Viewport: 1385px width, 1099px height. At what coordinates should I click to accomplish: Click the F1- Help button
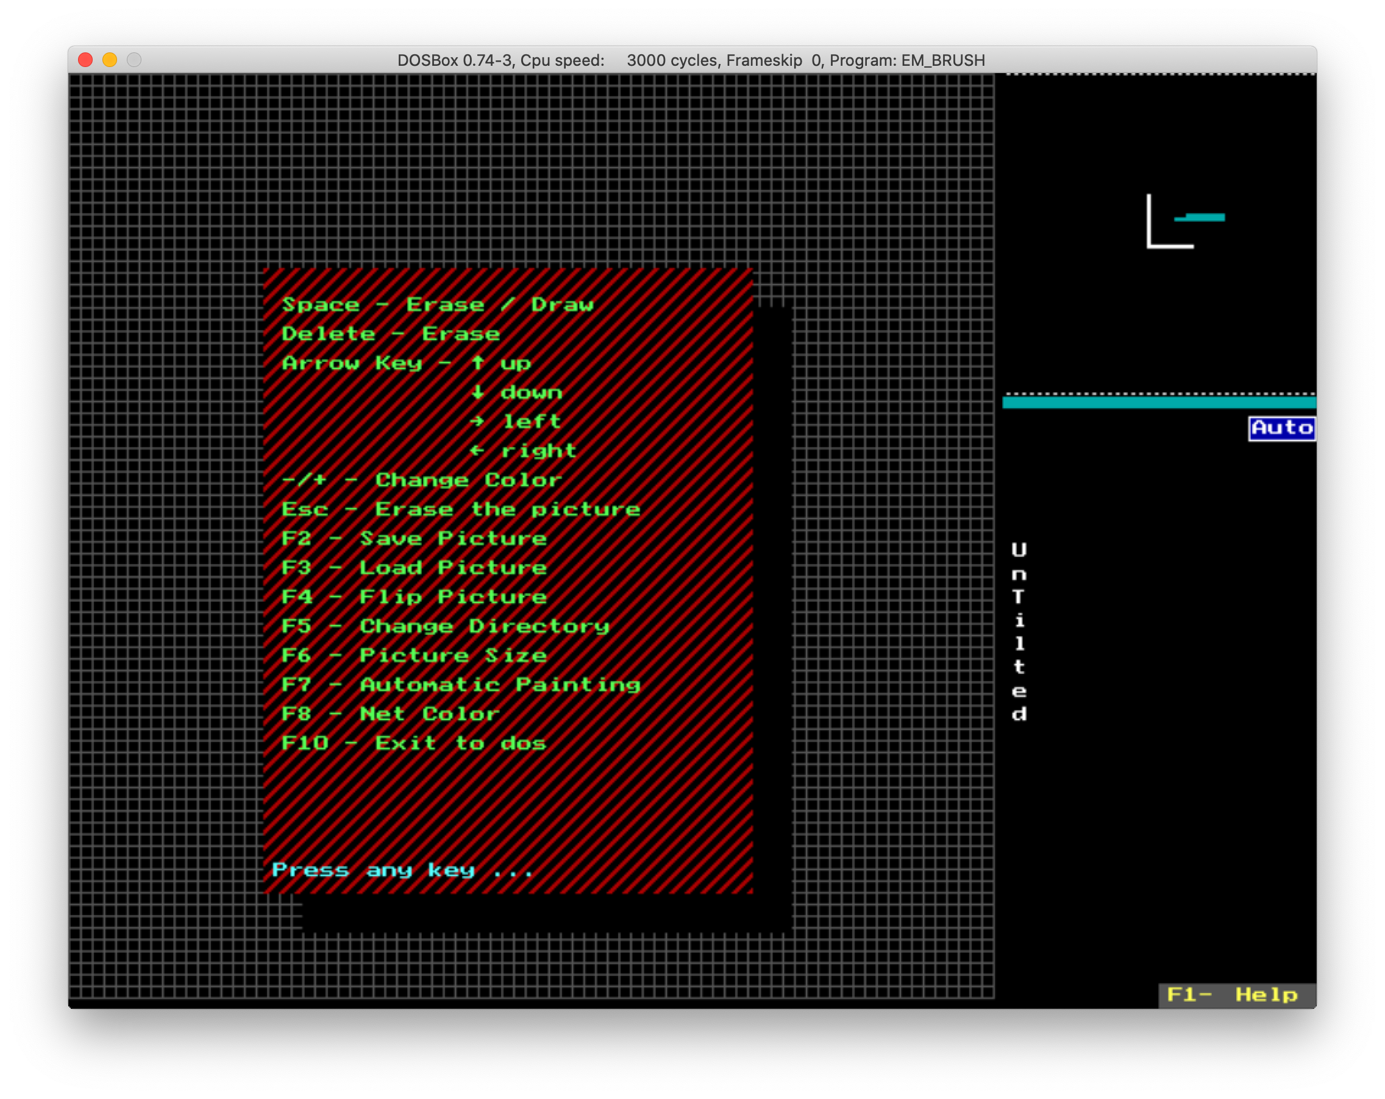[x=1236, y=995]
